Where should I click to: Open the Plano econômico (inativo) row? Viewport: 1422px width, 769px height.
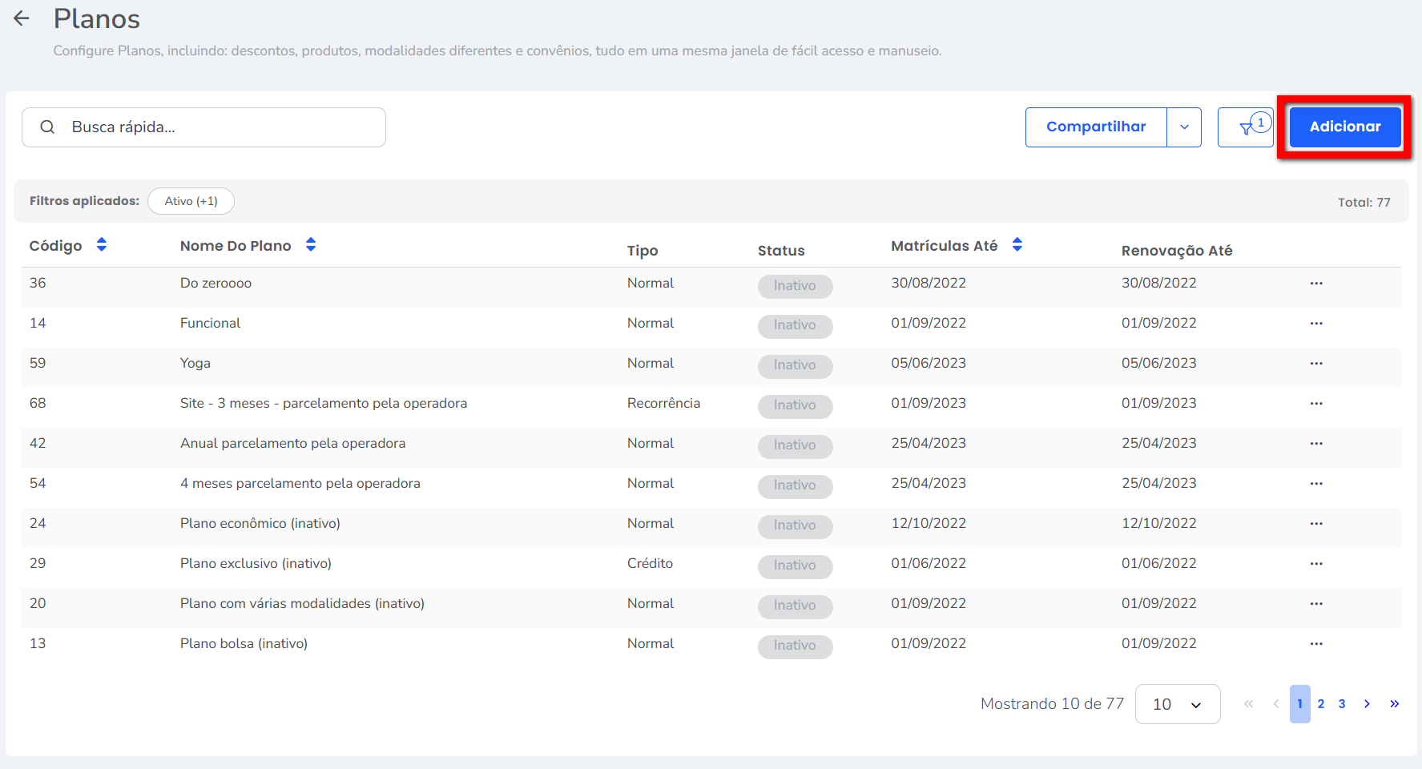point(260,524)
